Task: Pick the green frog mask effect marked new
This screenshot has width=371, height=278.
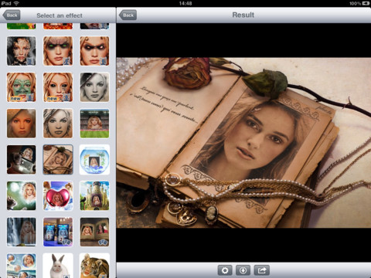Action: pyautogui.click(x=22, y=87)
